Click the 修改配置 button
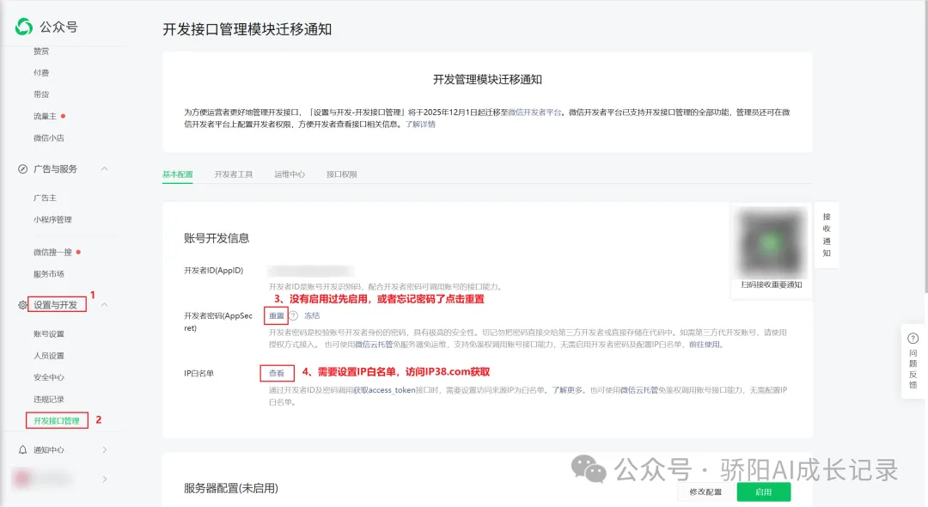The width and height of the screenshot is (928, 507). pyautogui.click(x=705, y=492)
